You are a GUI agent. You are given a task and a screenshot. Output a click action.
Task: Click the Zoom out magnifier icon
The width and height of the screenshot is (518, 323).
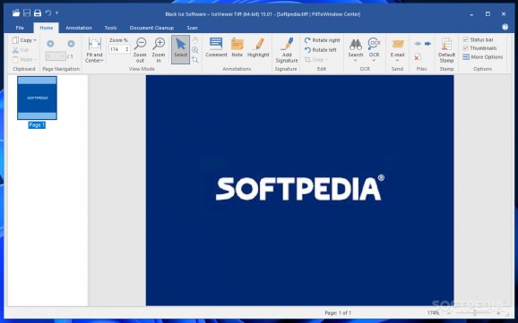[x=140, y=44]
